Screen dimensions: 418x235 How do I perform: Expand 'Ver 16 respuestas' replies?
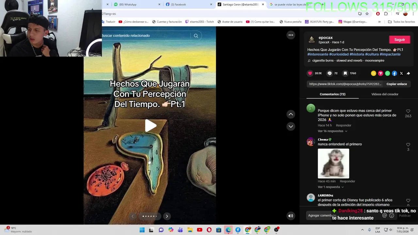click(x=332, y=131)
